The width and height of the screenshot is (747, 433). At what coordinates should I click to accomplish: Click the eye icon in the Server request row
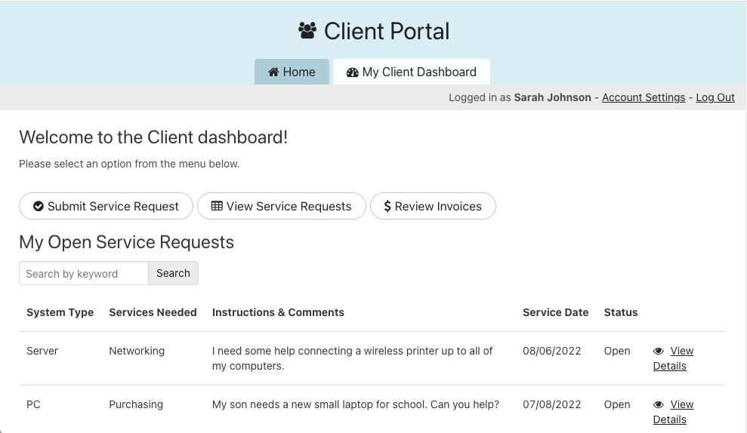[659, 352]
